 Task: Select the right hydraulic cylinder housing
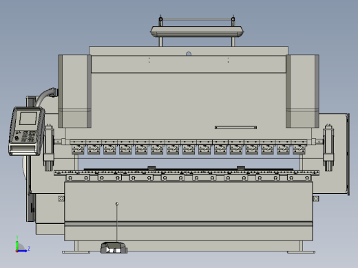click(x=302, y=91)
